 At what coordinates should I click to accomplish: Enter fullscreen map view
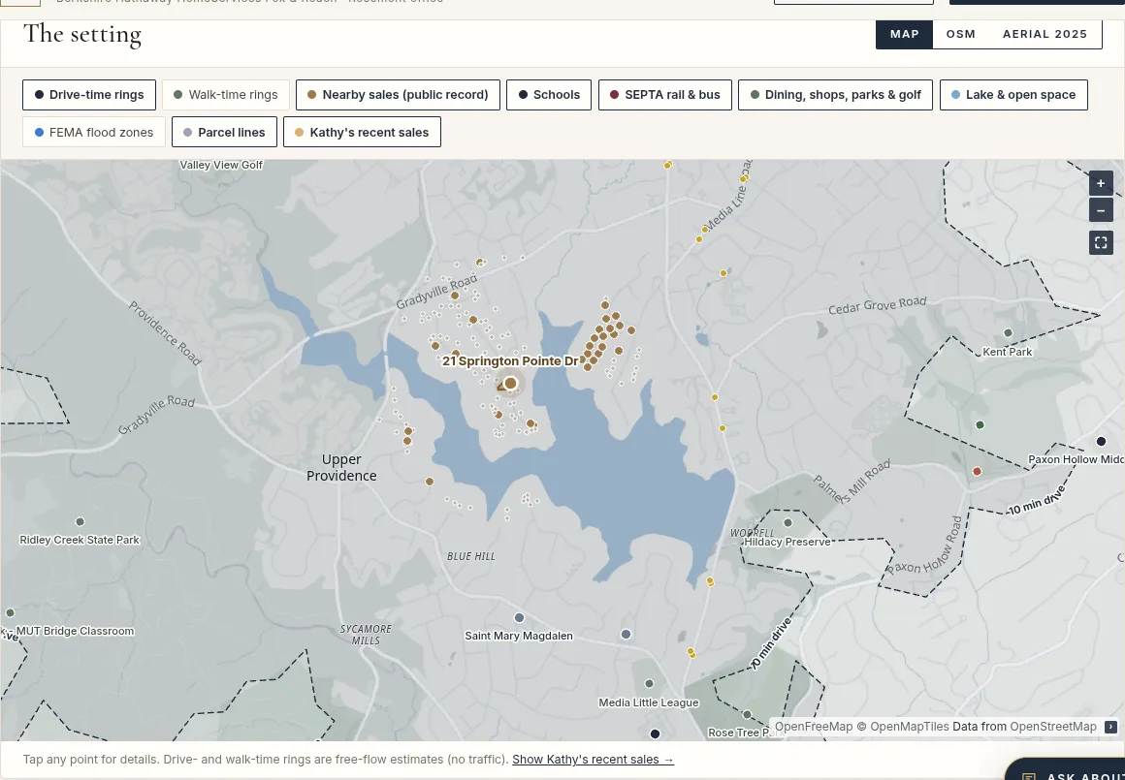[1101, 242]
